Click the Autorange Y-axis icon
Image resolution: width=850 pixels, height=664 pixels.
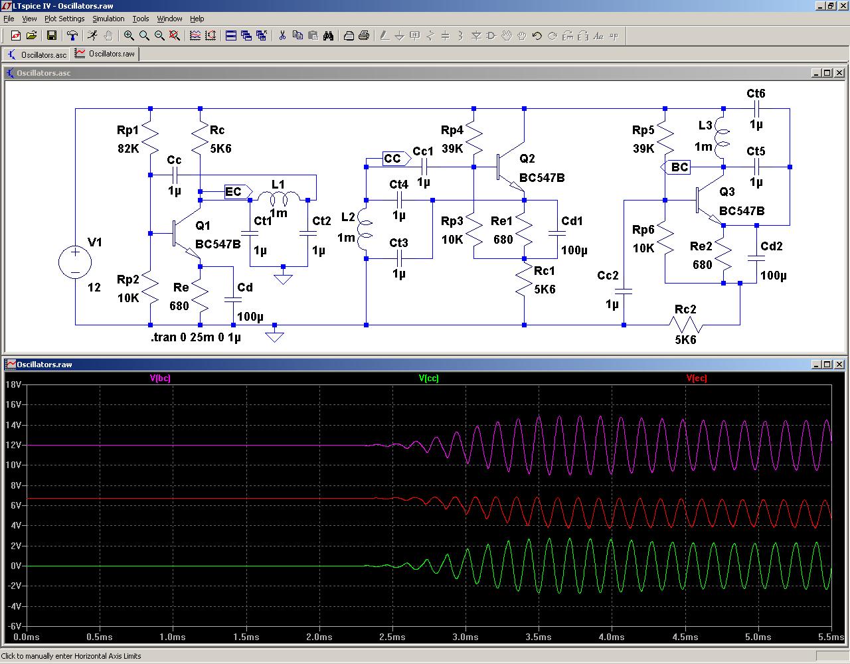pyautogui.click(x=211, y=36)
